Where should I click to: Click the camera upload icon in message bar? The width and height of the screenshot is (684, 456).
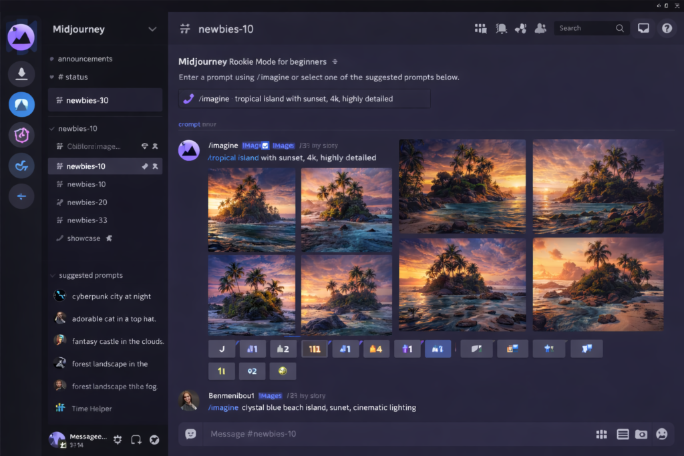click(641, 434)
